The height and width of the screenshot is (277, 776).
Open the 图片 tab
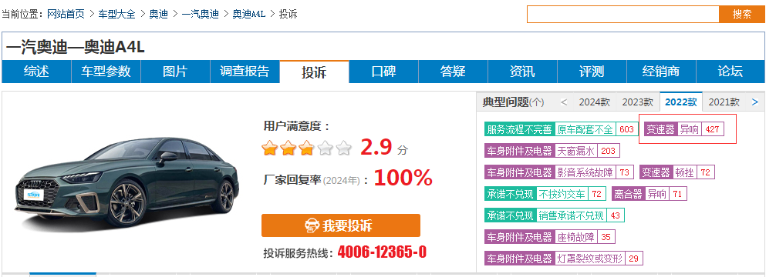click(175, 72)
